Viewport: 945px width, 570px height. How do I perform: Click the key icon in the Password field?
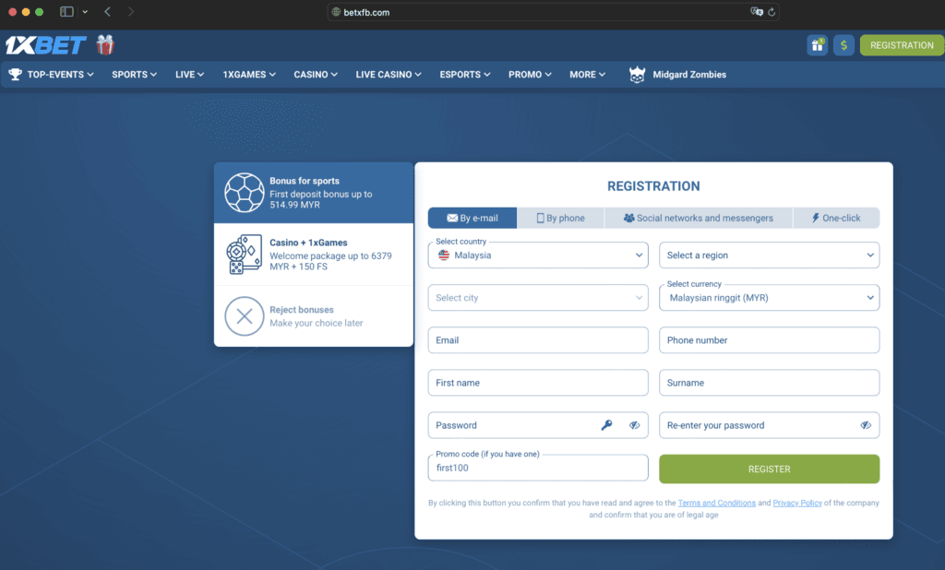[x=606, y=425]
